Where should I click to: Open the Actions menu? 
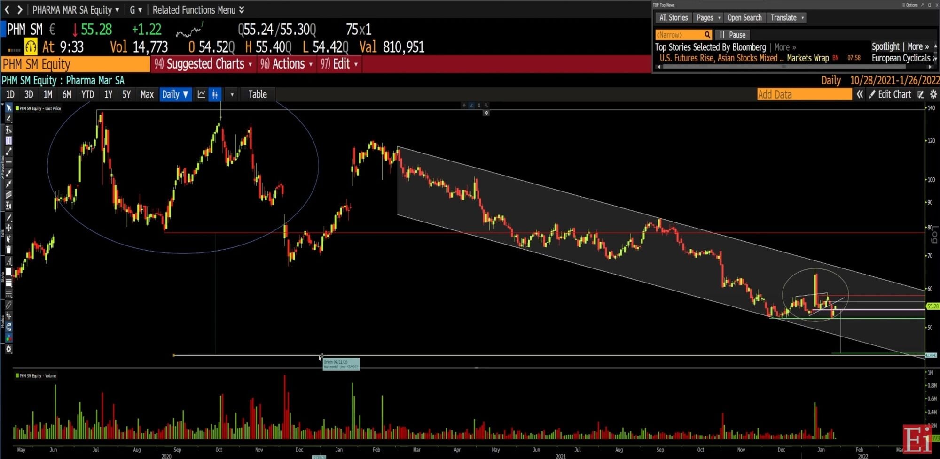pyautogui.click(x=286, y=64)
